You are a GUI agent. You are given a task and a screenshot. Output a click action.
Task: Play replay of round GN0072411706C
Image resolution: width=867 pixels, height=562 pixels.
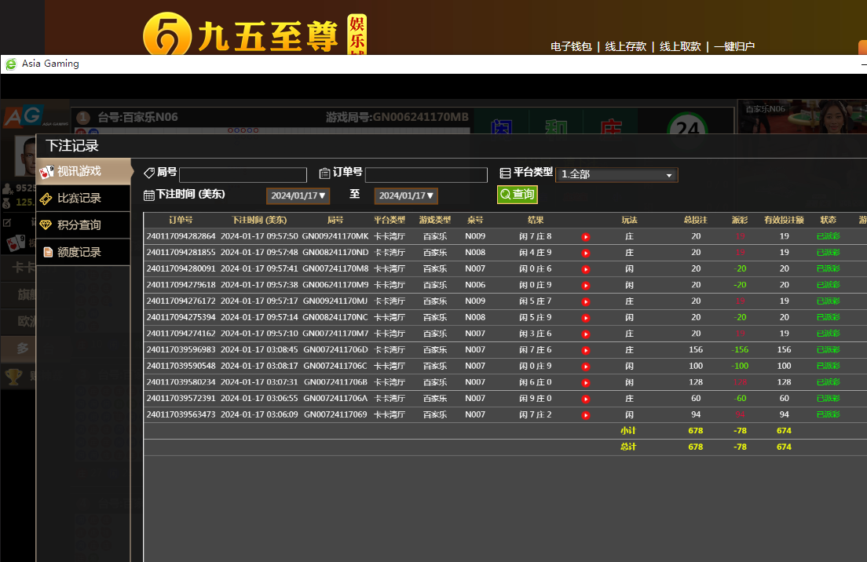pyautogui.click(x=585, y=367)
